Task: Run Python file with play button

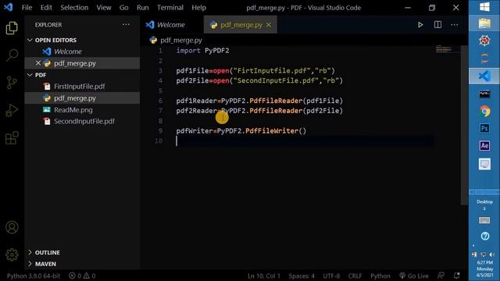Action: coord(420,25)
